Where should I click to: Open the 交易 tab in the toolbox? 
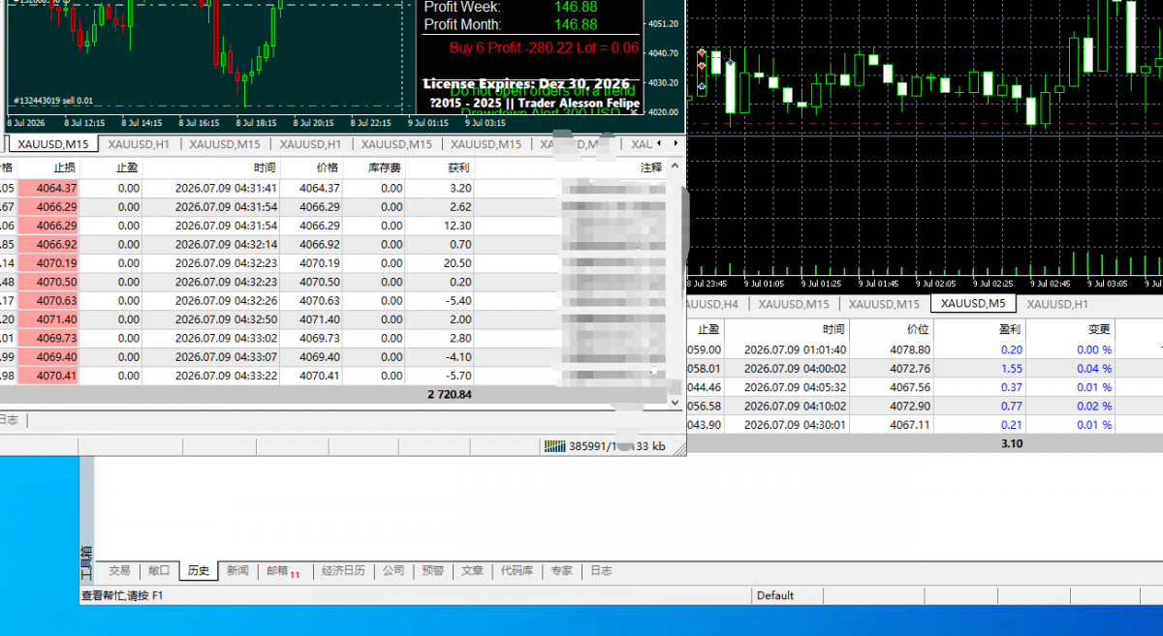tap(119, 571)
